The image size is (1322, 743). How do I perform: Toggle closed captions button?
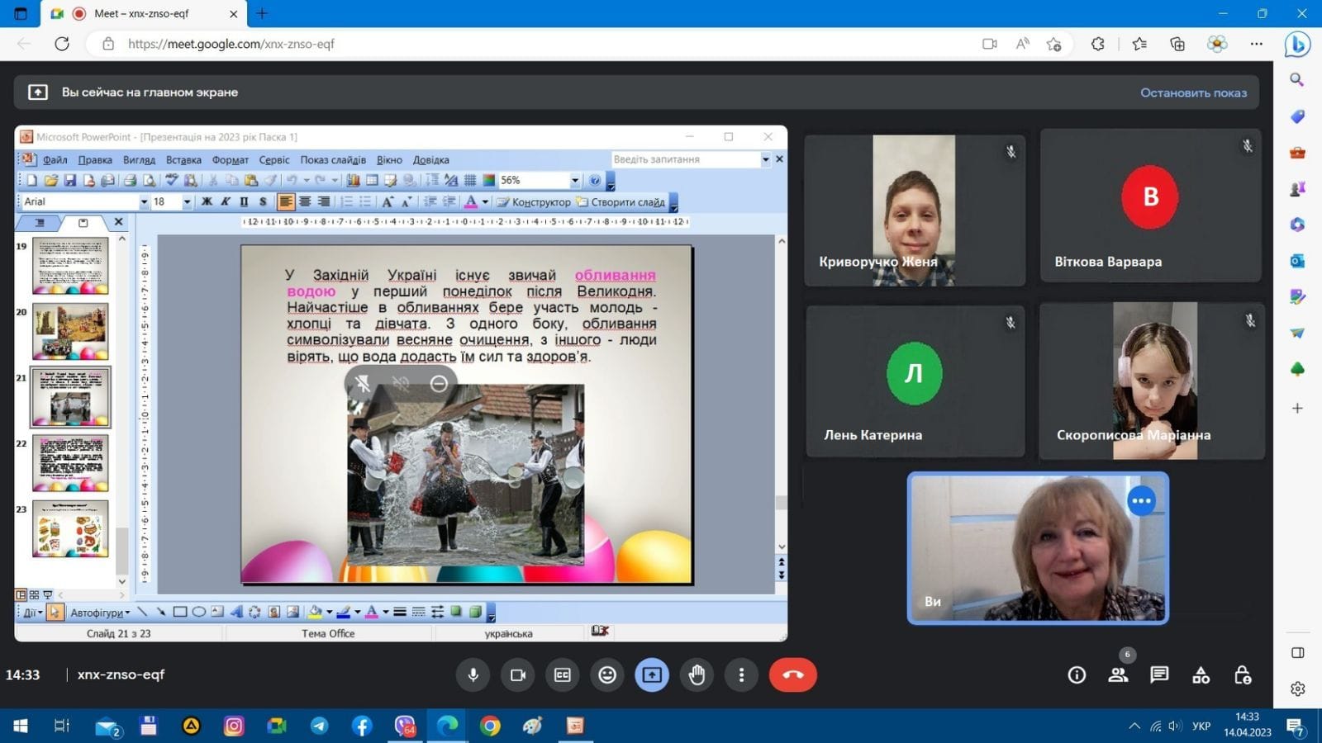click(x=563, y=675)
